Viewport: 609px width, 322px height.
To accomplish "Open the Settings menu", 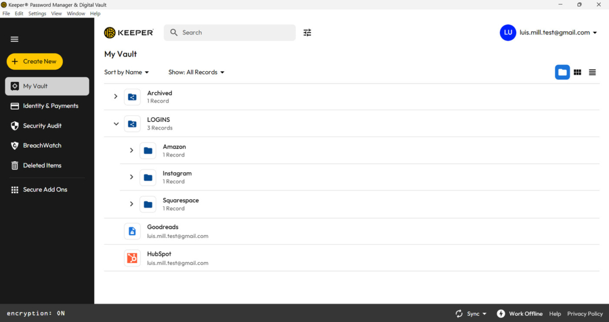I will coord(37,13).
